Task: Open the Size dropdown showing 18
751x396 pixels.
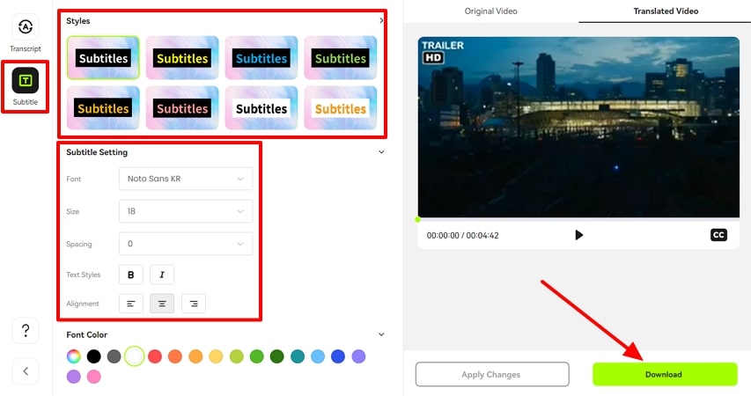Action: (x=186, y=211)
